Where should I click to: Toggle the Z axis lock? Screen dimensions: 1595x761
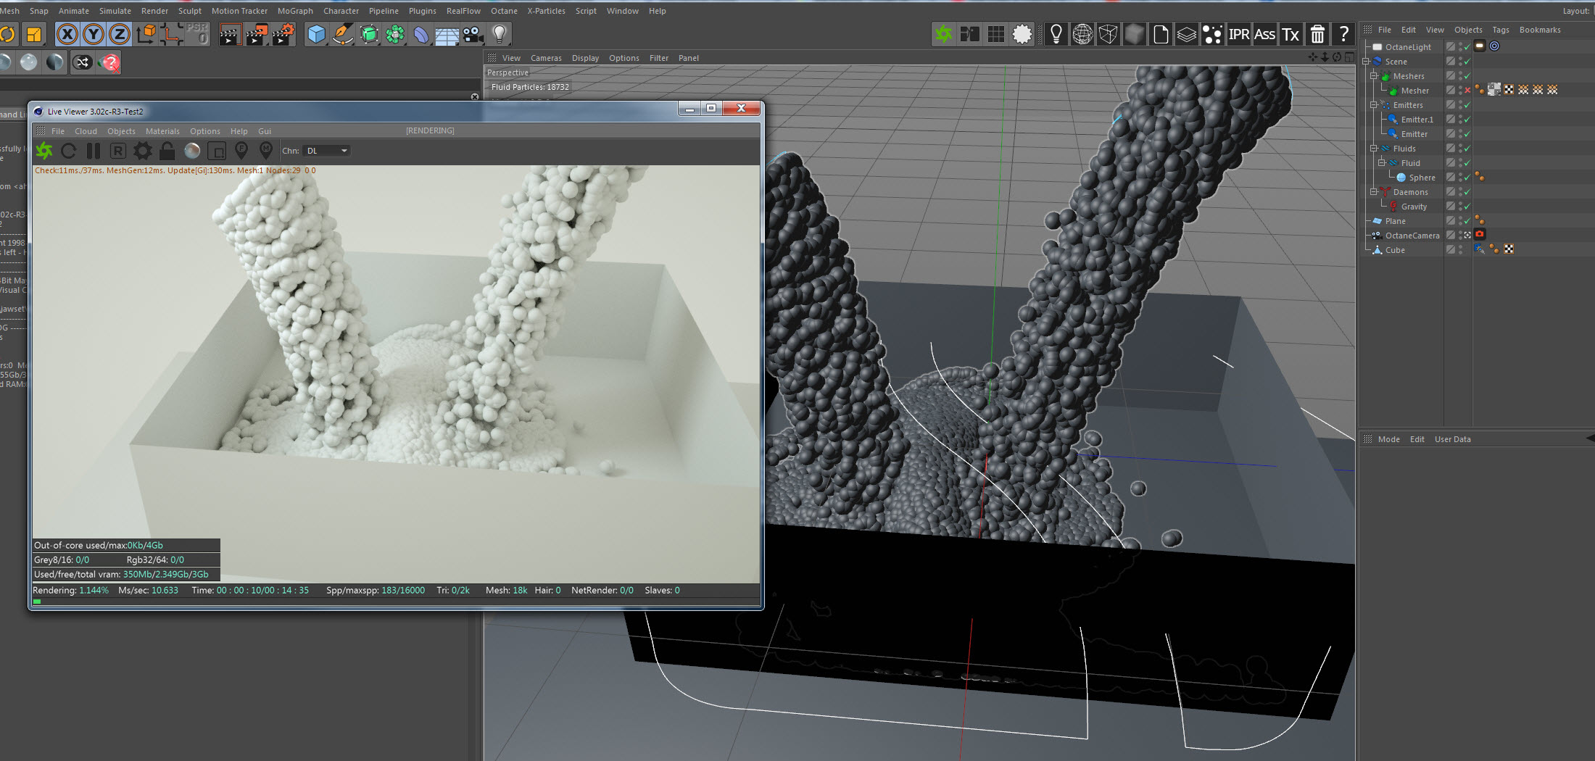pyautogui.click(x=119, y=34)
